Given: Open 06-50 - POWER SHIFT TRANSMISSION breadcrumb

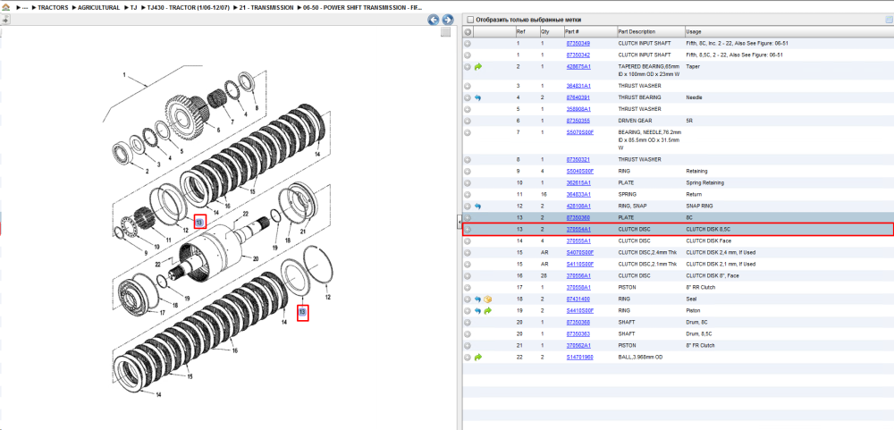Looking at the screenshot, I should (363, 8).
